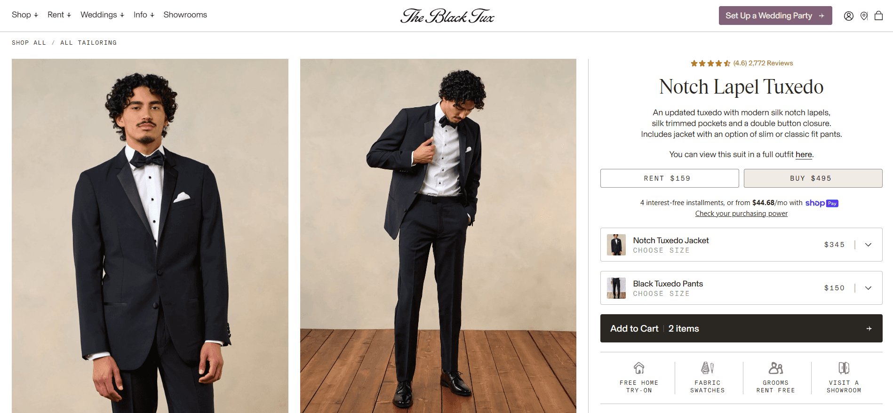The height and width of the screenshot is (413, 893).
Task: Expand the Notch Tuxedo Jacket size selector
Action: coord(869,245)
